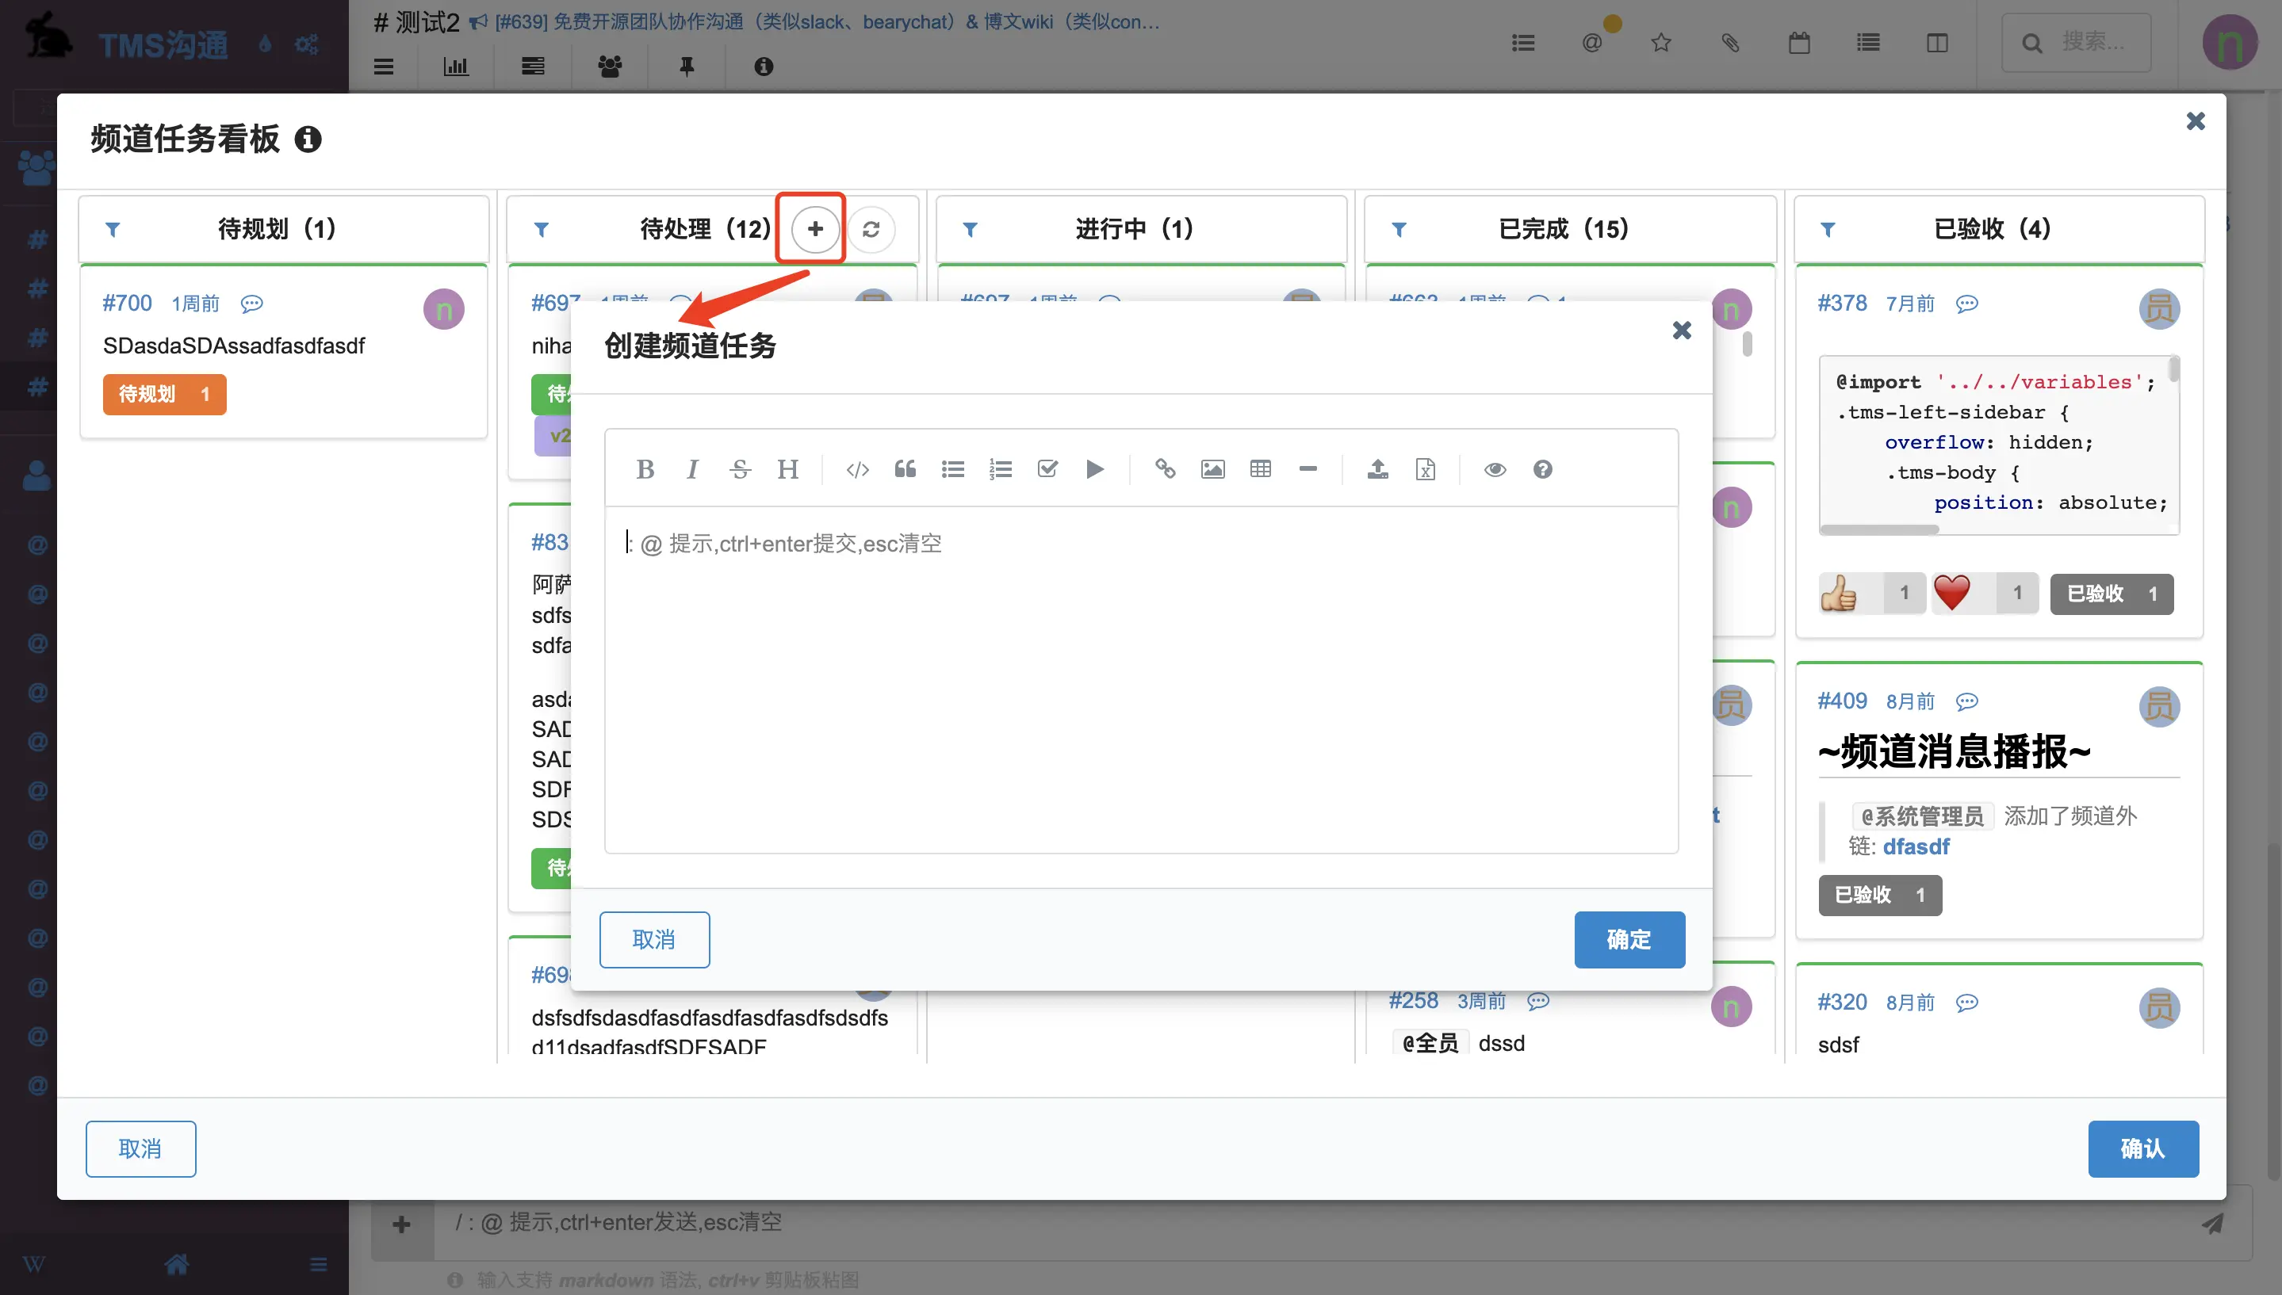Screen dimensions: 2282x1295
Task: Upload file via editor toolbar
Action: point(1377,468)
